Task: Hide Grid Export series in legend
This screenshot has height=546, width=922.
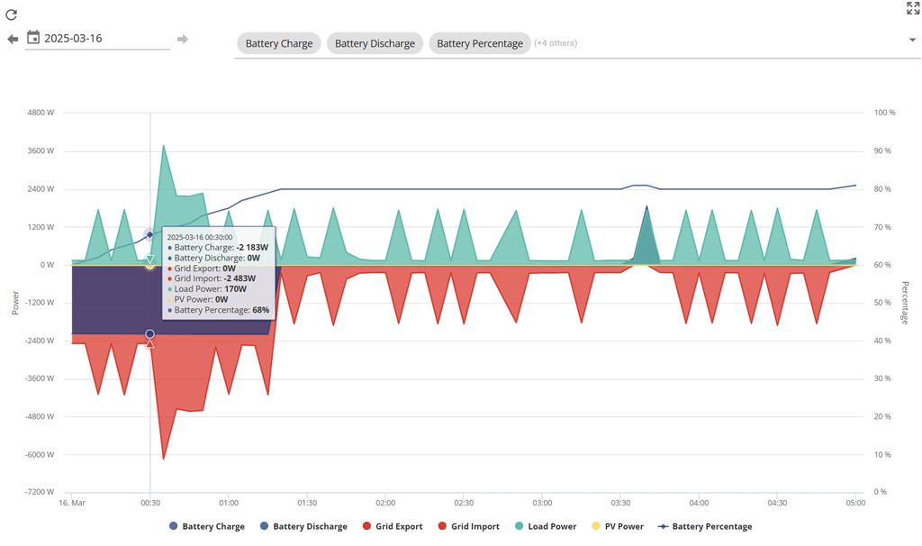Action: (393, 526)
